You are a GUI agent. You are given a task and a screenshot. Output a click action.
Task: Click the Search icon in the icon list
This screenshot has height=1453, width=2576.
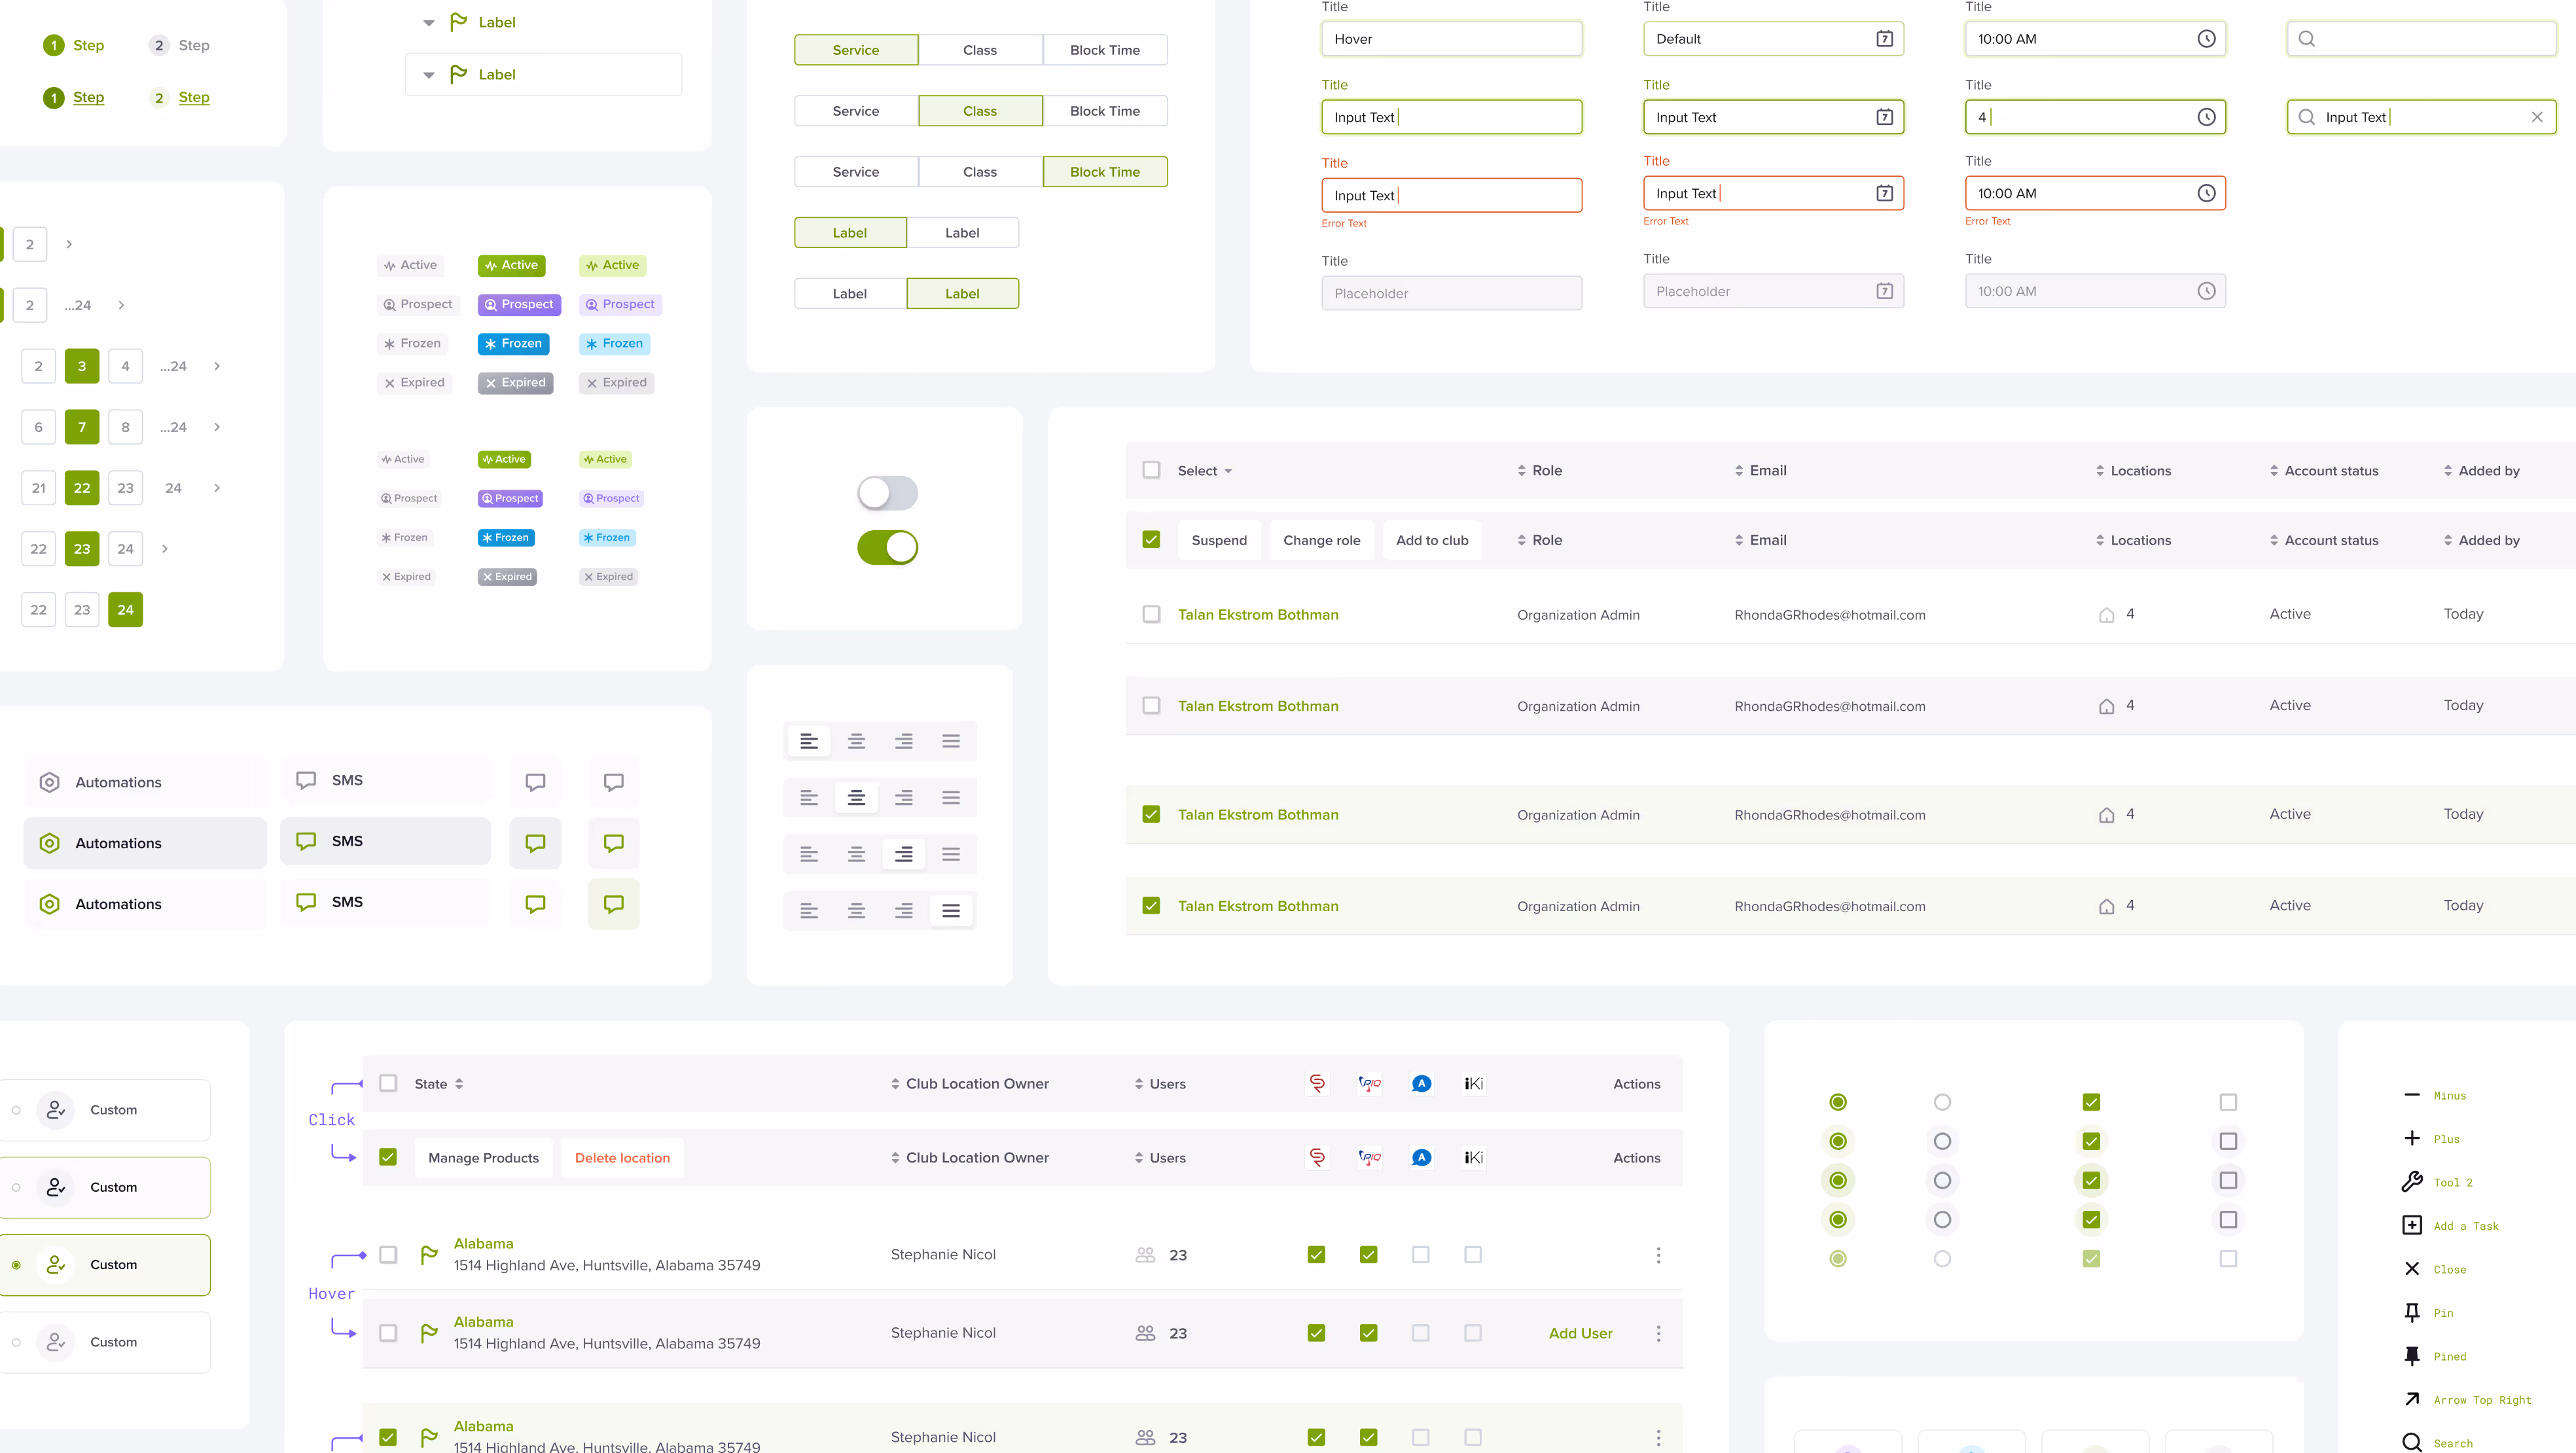point(2411,1443)
